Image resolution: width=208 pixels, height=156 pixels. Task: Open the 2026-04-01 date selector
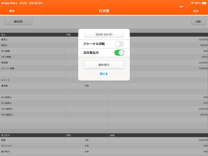(104, 34)
